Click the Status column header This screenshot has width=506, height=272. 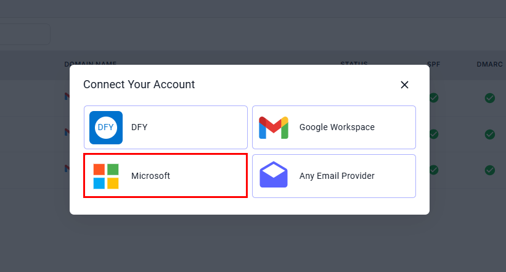click(354, 64)
